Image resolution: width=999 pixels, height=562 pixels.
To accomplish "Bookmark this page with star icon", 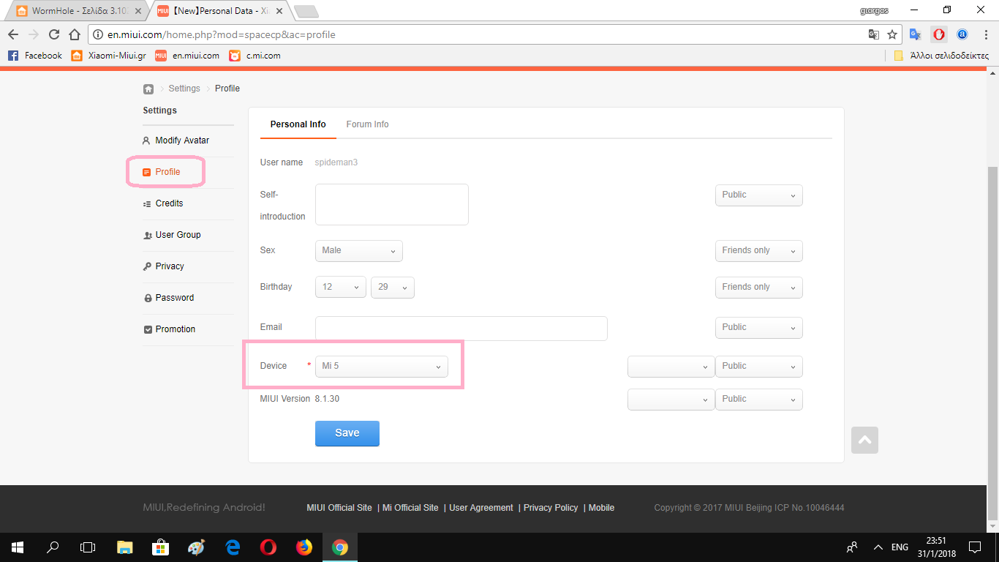I will click(892, 34).
